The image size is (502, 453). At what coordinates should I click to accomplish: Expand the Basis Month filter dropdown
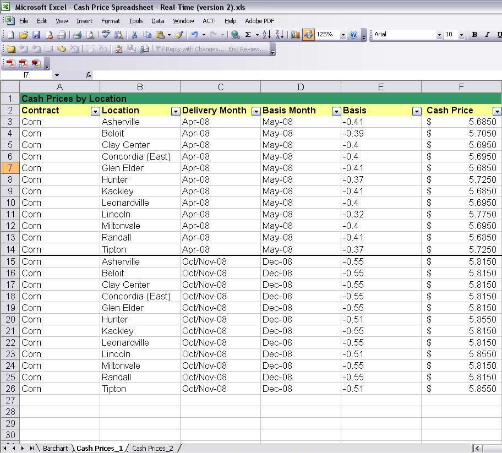[x=336, y=111]
